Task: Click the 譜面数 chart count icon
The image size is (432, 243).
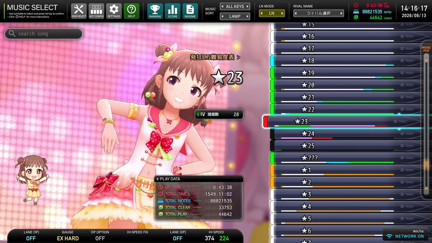Action: pos(202,114)
